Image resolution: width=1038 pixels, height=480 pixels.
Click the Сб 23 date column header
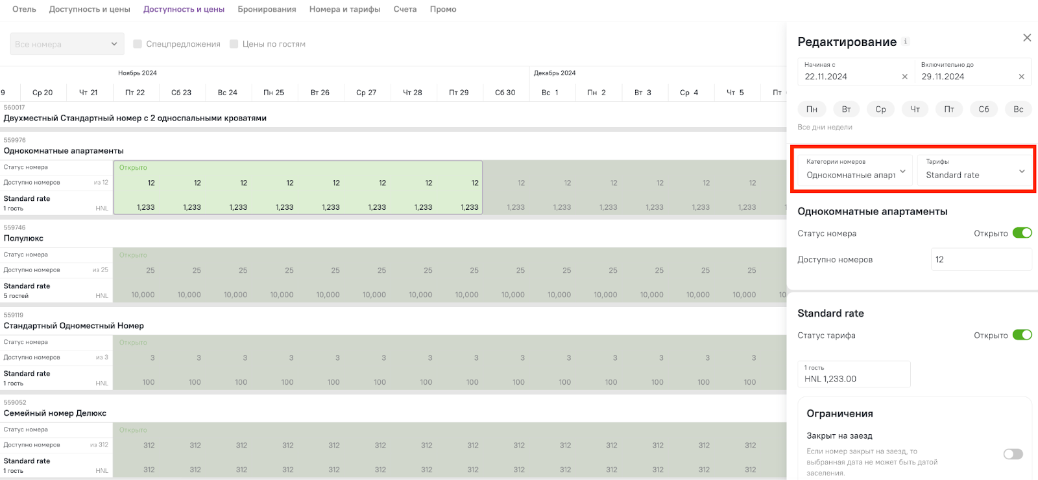(181, 93)
